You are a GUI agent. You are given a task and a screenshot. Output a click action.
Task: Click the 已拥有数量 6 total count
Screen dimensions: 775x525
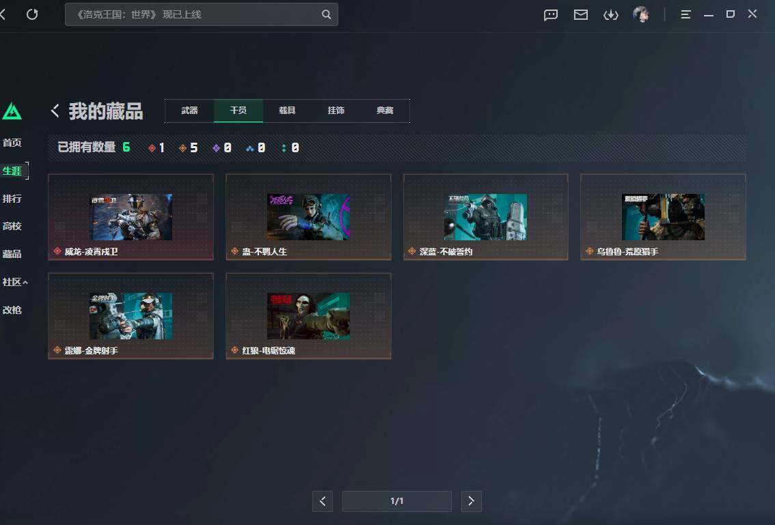[94, 147]
